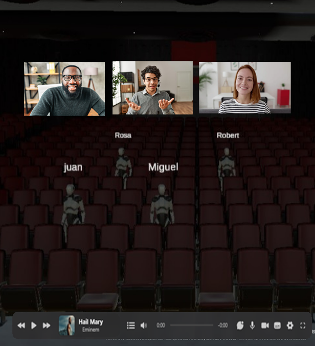Open the playlist queue icon
Image resolution: width=315 pixels, height=346 pixels.
tap(131, 326)
